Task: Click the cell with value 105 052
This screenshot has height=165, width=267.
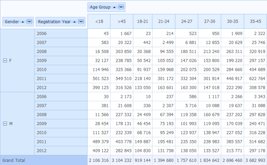Action: [164, 61]
